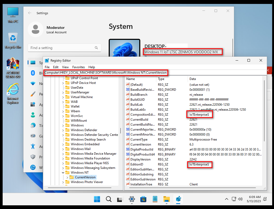The height and width of the screenshot is (209, 274).
Task: Select the BuildBranch registry value
Action: click(139, 95)
